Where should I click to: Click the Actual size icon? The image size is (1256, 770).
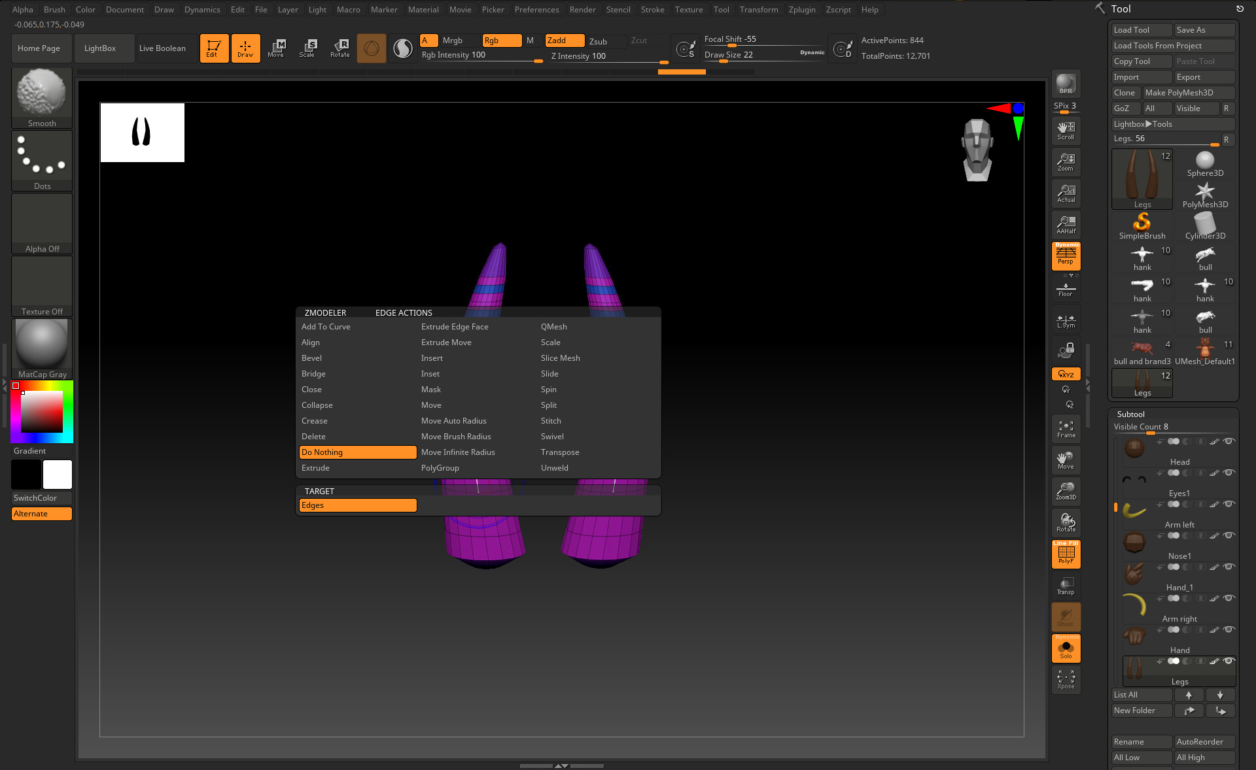coord(1066,193)
